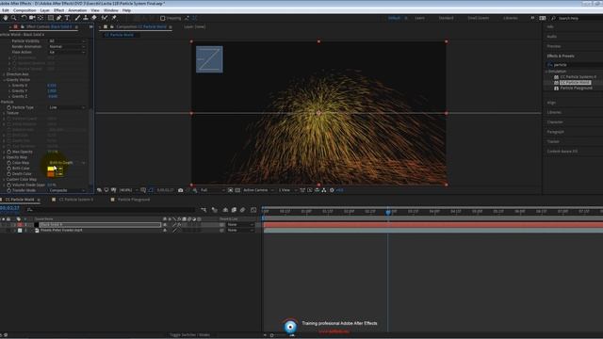Open the viewer Resolution dropdown set to Full
Viewport: 603px width, 339px height.
[x=213, y=190]
